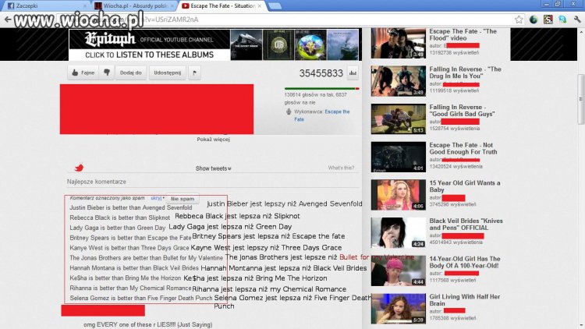Show video statistics chart icon
Viewport: 585px width, 329px height.
[353, 73]
